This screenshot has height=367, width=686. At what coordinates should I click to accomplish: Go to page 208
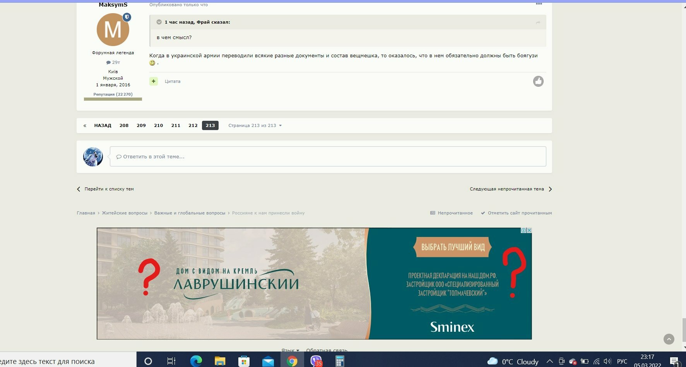[124, 125]
